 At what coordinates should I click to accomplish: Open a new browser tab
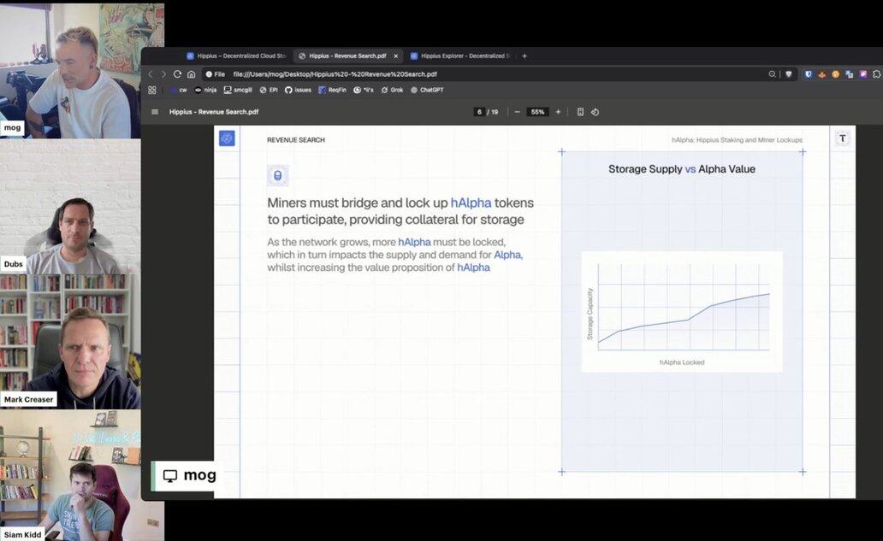(524, 56)
